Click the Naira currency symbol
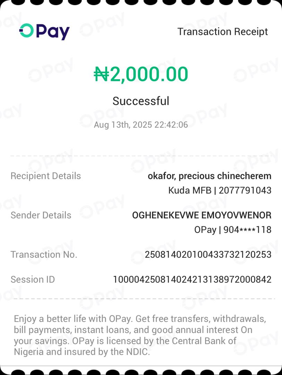 101,74
